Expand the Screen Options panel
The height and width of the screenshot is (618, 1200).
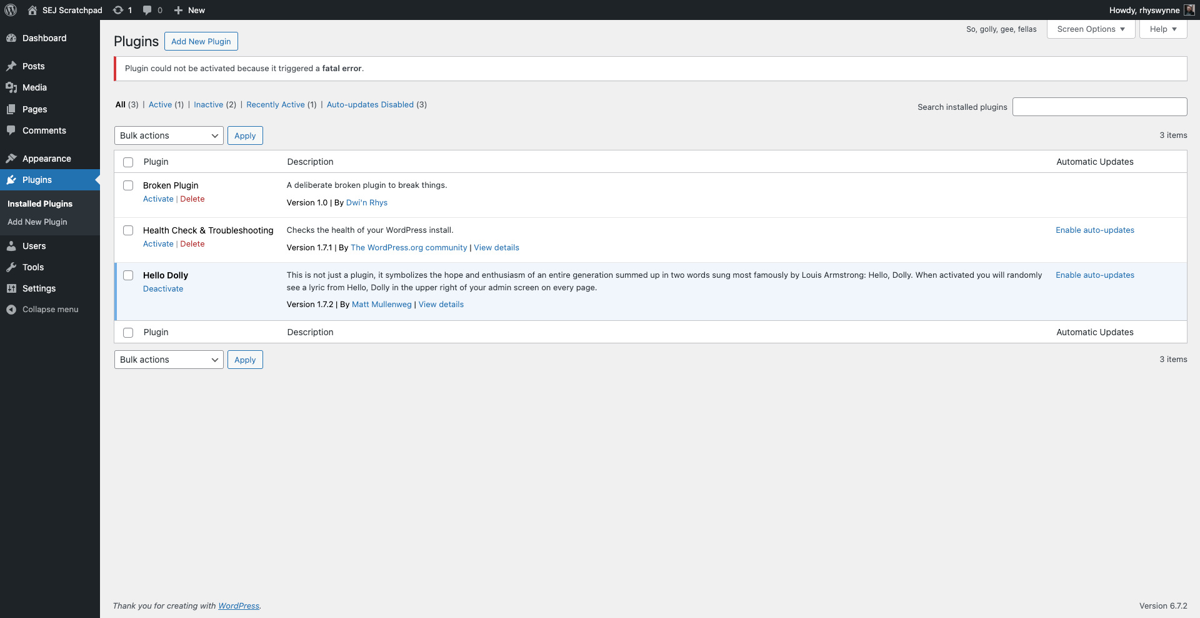coord(1090,29)
